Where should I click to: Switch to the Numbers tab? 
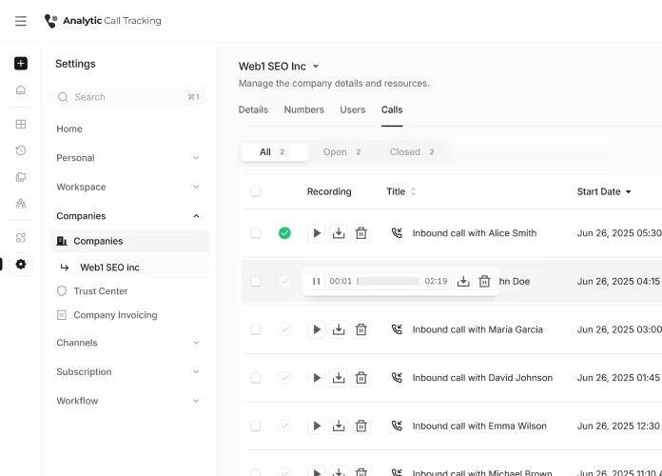point(303,109)
